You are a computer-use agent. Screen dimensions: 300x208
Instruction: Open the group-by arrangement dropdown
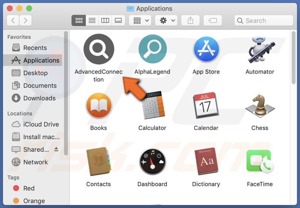(x=140, y=20)
